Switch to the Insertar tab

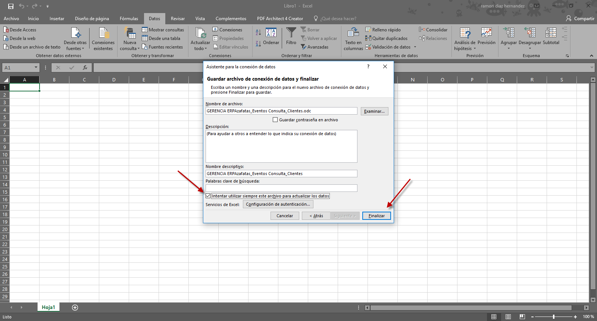click(57, 19)
